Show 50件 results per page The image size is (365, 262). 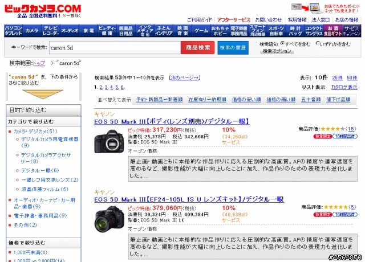click(352, 78)
